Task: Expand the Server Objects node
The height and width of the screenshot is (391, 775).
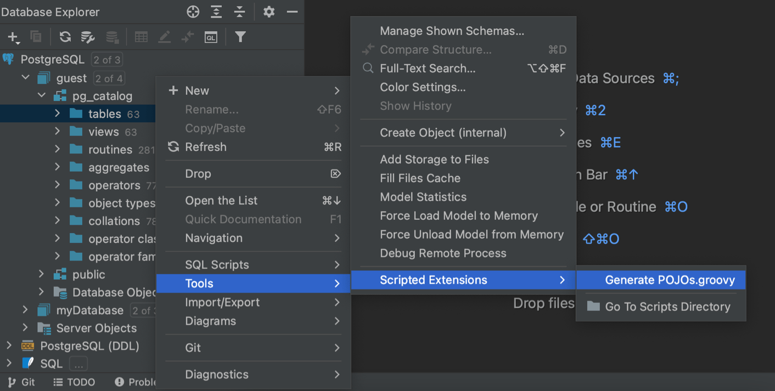Action: pos(25,328)
